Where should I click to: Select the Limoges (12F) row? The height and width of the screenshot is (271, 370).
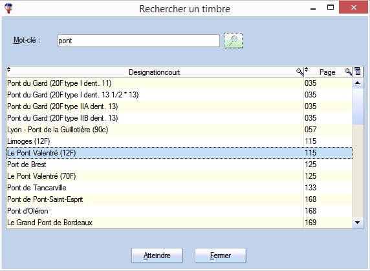pyautogui.click(x=179, y=141)
